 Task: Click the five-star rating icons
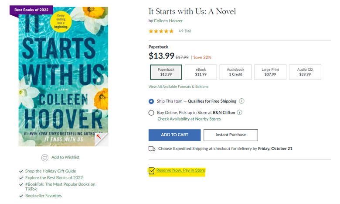tap(161, 31)
